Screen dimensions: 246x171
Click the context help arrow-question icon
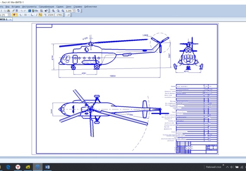click(46, 11)
